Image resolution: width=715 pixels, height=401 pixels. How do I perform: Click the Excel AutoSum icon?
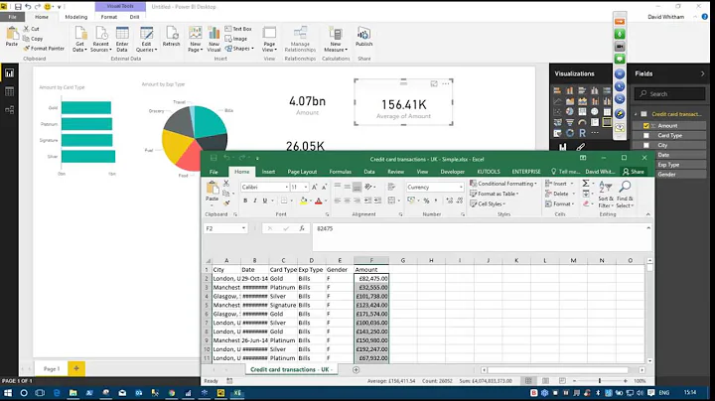click(586, 184)
